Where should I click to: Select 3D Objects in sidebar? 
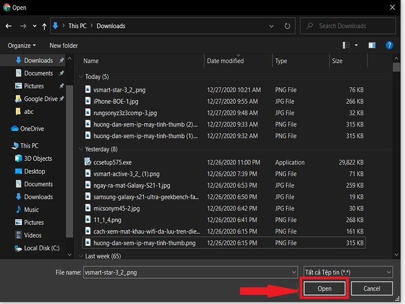point(38,159)
